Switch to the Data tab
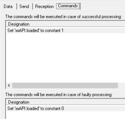 tap(9, 6)
